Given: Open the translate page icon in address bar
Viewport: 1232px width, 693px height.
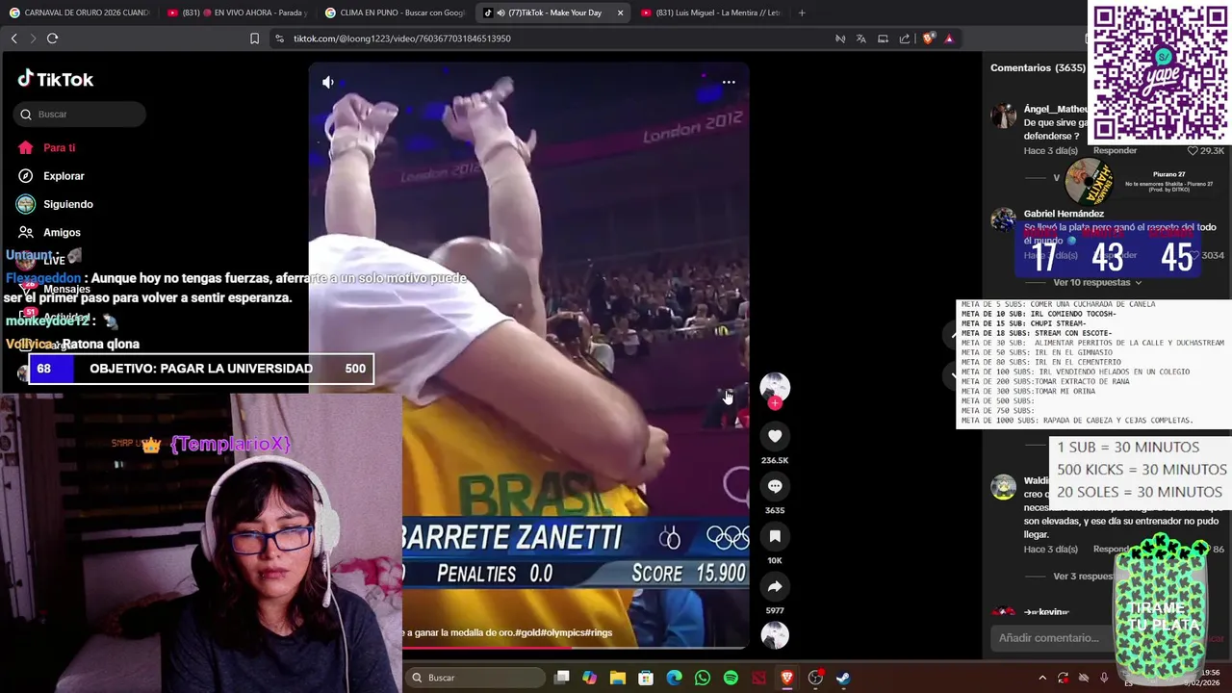Looking at the screenshot, I should 860,38.
